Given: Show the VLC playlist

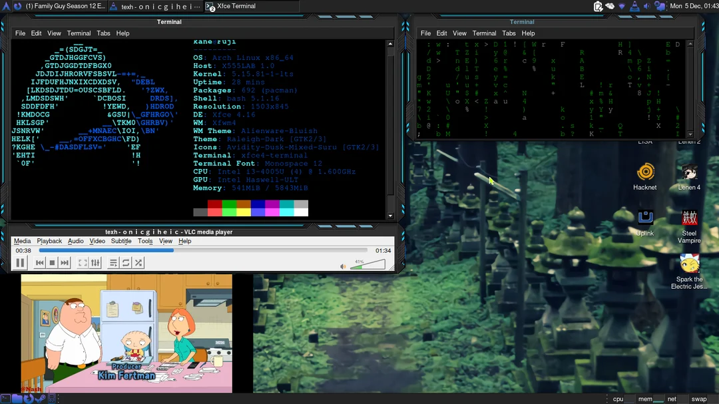Looking at the screenshot, I should pyautogui.click(x=113, y=262).
